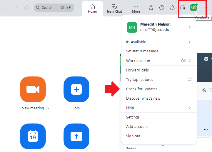Click the Schedule calendar button
The width and height of the screenshot is (212, 152).
[33, 136]
